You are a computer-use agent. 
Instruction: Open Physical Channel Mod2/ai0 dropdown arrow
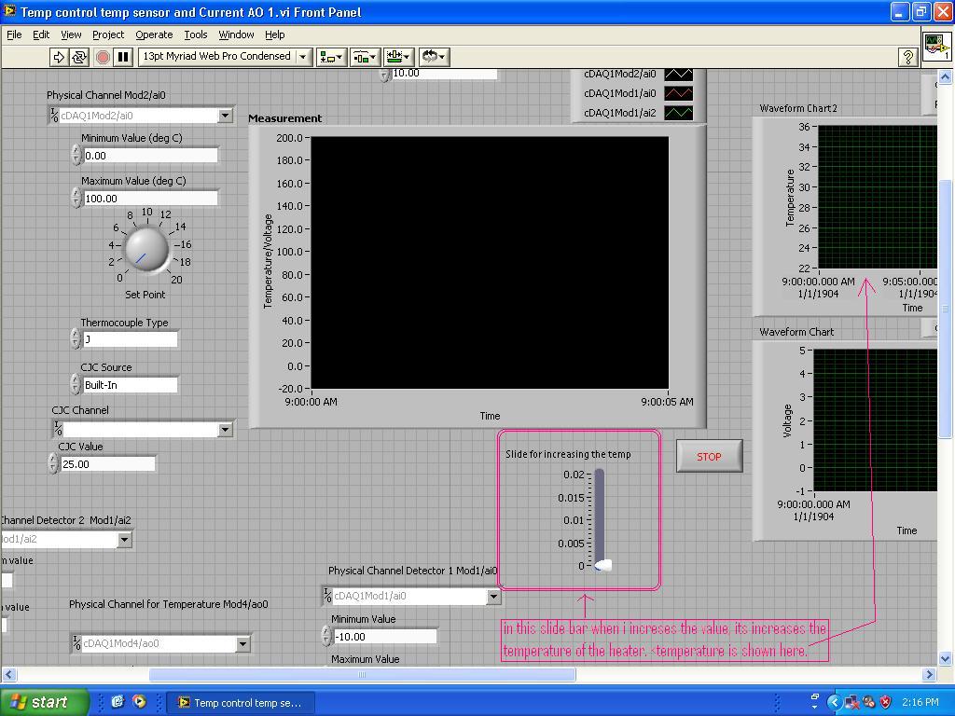[x=225, y=116]
